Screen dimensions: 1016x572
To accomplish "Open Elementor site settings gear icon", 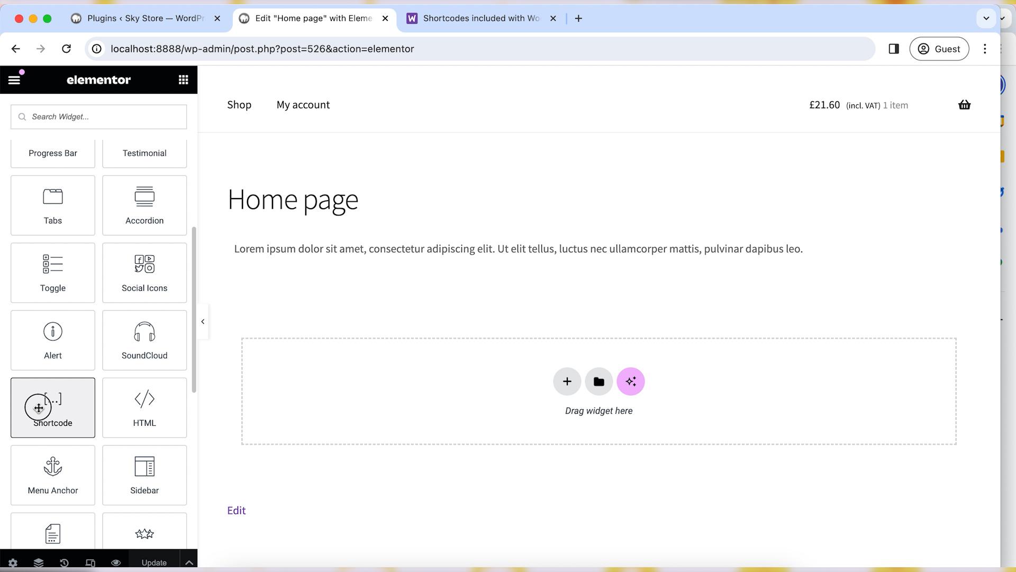I will point(12,562).
